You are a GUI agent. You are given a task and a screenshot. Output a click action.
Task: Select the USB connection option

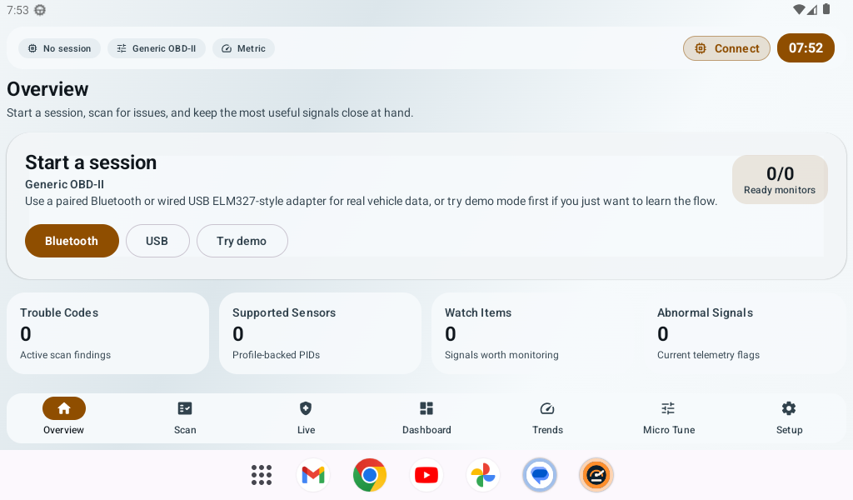pos(157,240)
